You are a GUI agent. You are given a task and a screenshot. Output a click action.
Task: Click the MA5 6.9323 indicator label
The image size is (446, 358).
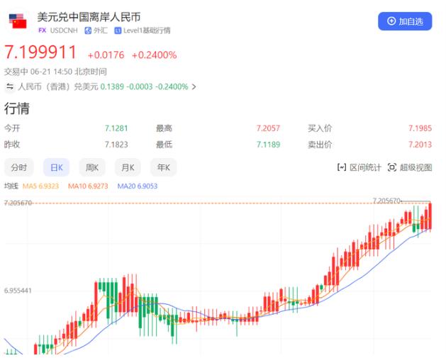pos(40,186)
